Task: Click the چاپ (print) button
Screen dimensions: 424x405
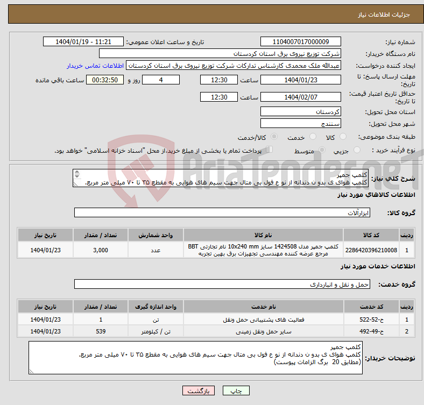Action: [236, 390]
